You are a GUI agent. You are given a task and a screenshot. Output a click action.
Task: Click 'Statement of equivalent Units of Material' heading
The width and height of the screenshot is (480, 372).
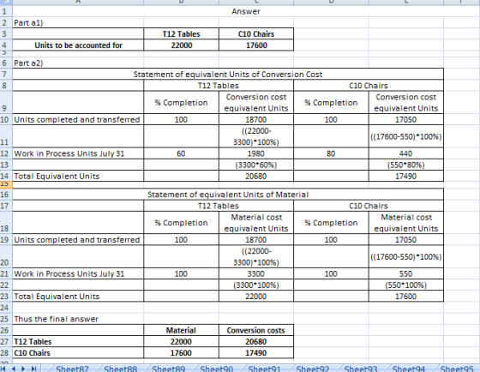(228, 195)
